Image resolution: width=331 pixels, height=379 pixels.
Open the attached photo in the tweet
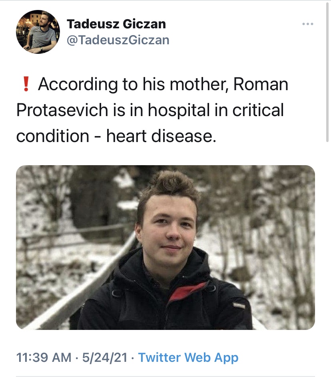[x=165, y=247]
